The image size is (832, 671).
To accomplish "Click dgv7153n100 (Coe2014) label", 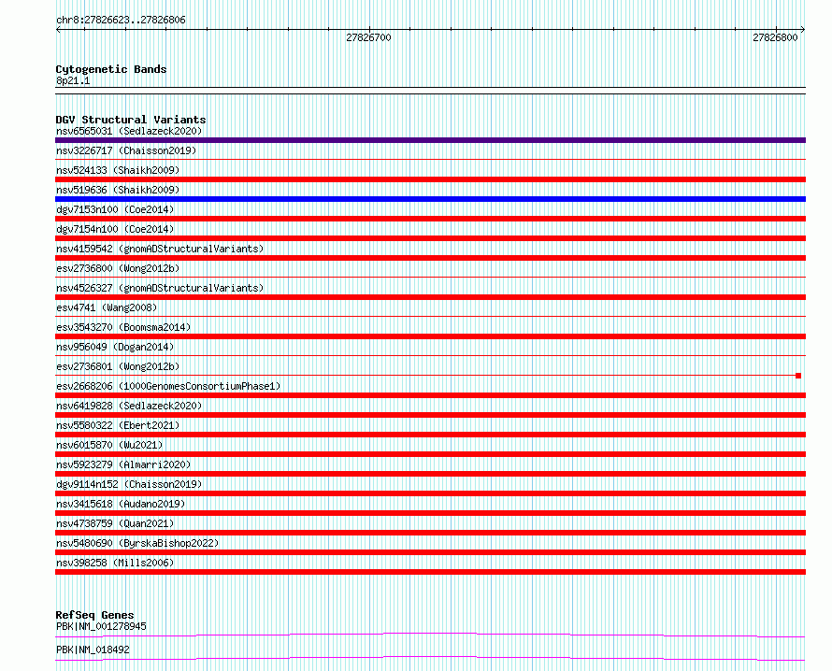I will point(115,209).
